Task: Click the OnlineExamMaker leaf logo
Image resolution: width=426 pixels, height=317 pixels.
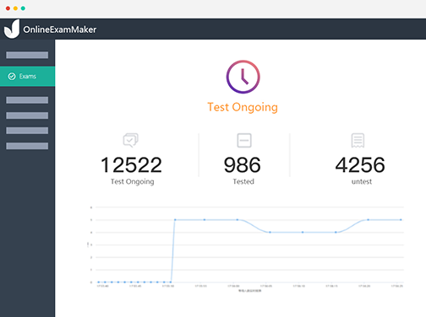Action: (x=12, y=29)
